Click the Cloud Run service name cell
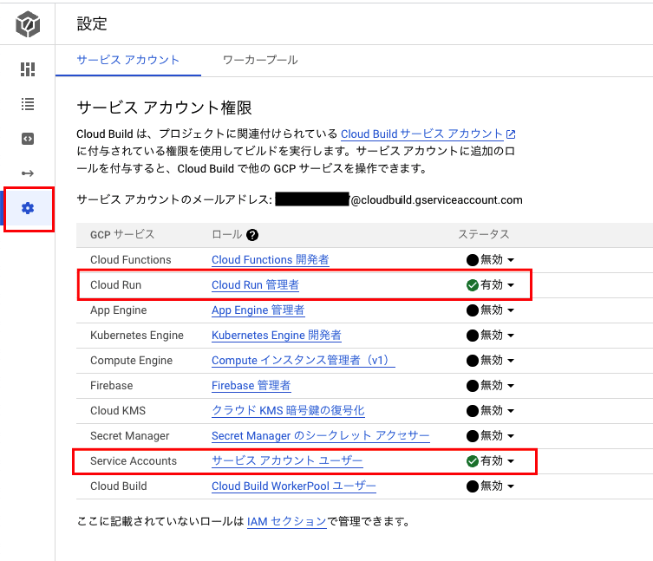The height and width of the screenshot is (561, 653). click(x=116, y=285)
